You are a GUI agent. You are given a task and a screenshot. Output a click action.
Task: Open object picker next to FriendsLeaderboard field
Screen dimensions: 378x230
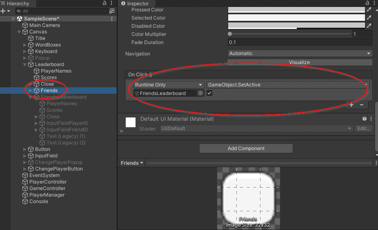coord(200,93)
